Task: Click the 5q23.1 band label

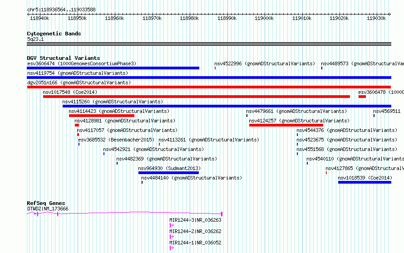Action: [35, 39]
